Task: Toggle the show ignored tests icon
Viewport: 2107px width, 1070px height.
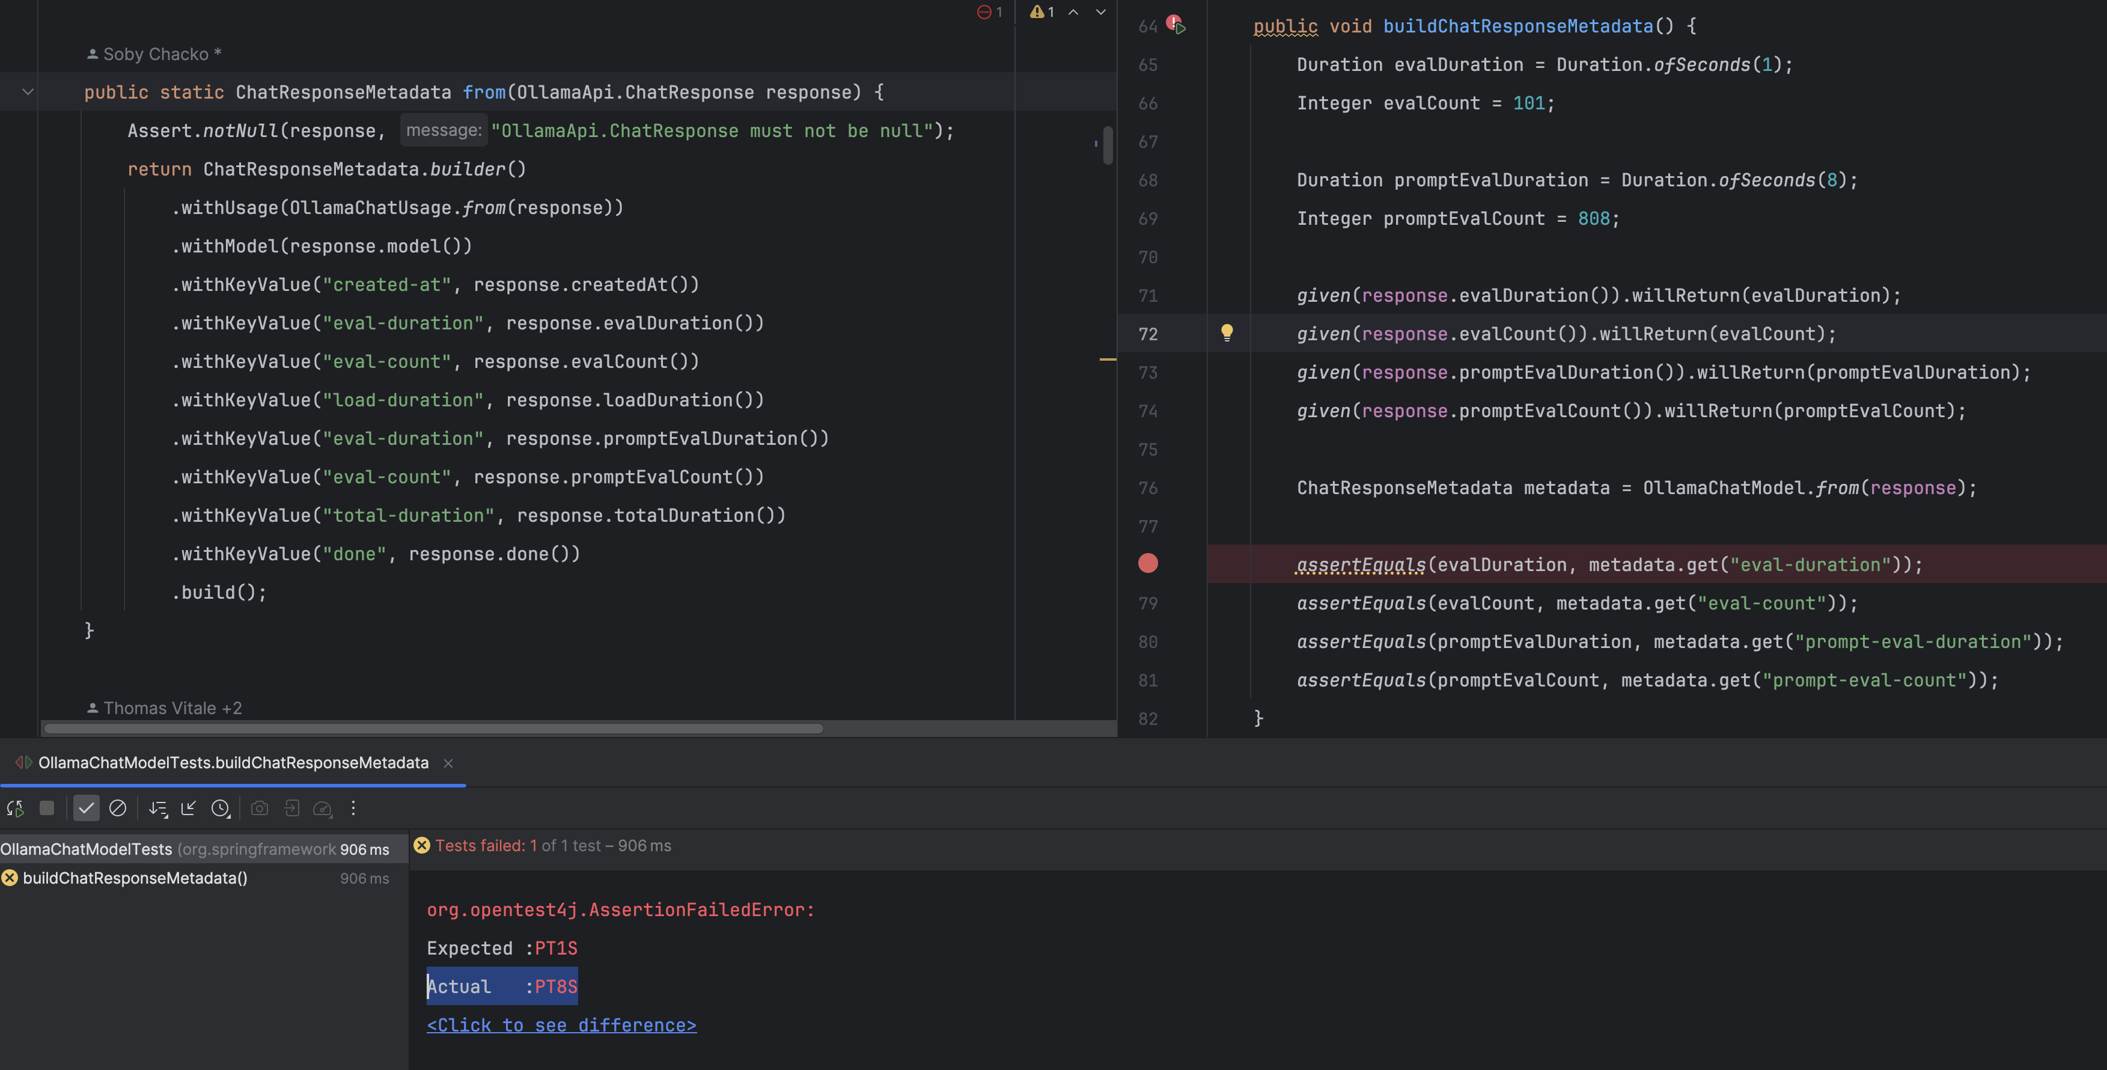Action: pos(118,809)
